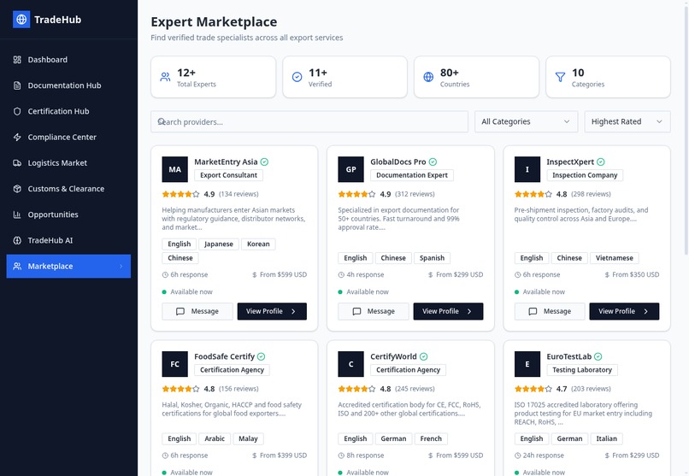Click the FC avatar of FoodSafe Certify

(175, 364)
